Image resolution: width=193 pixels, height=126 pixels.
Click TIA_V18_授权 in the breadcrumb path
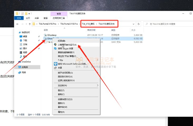88,24
